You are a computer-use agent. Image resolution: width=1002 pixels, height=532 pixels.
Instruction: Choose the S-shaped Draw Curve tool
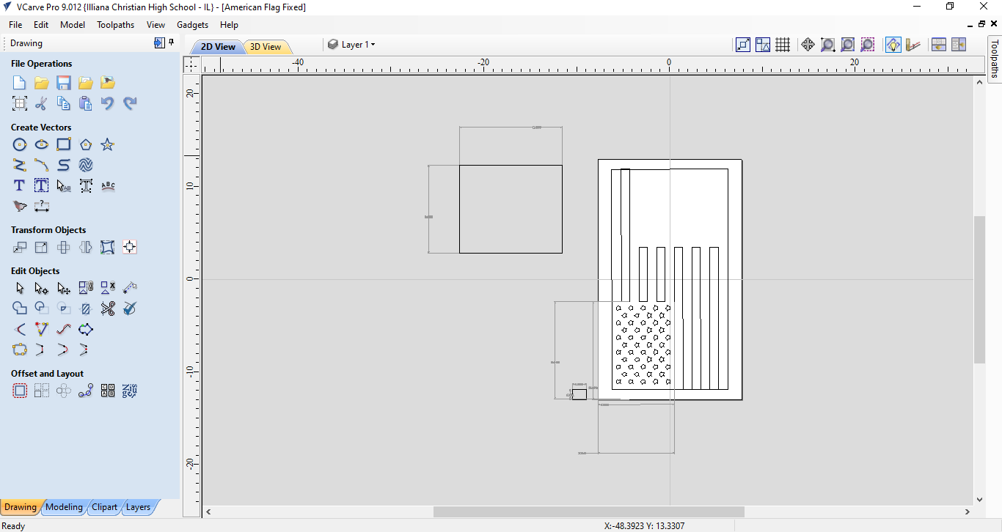(x=64, y=165)
